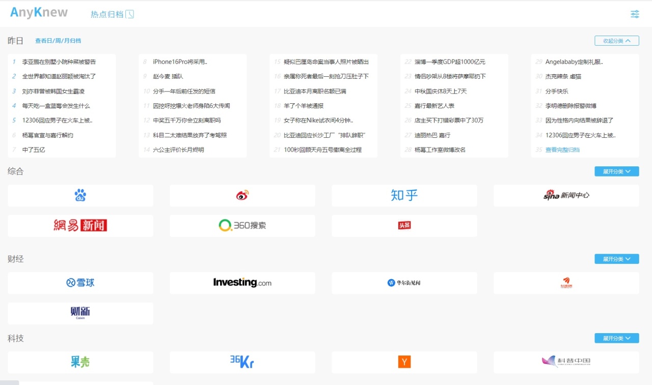The image size is (652, 385).
Task: Open headline 店主买下打错彩票中了30万
Action: [449, 121]
